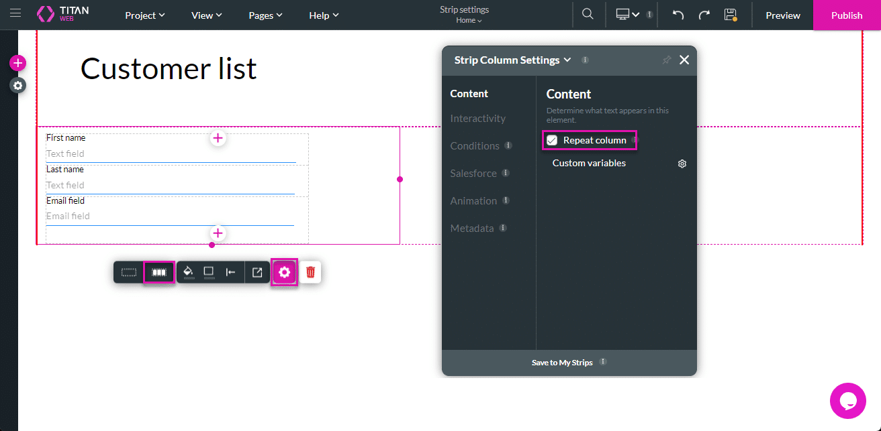Open the Project menu

coord(145,15)
